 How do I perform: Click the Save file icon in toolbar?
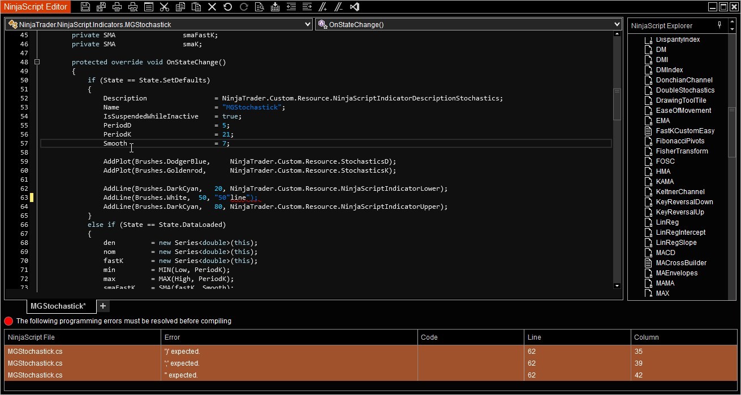coord(85,7)
